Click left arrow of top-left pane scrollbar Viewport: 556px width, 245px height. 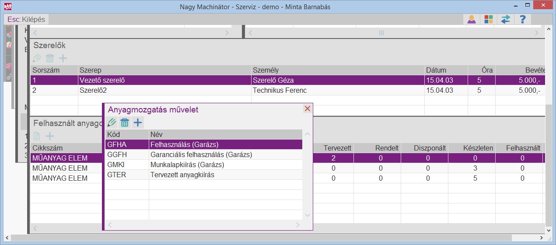pos(35,33)
